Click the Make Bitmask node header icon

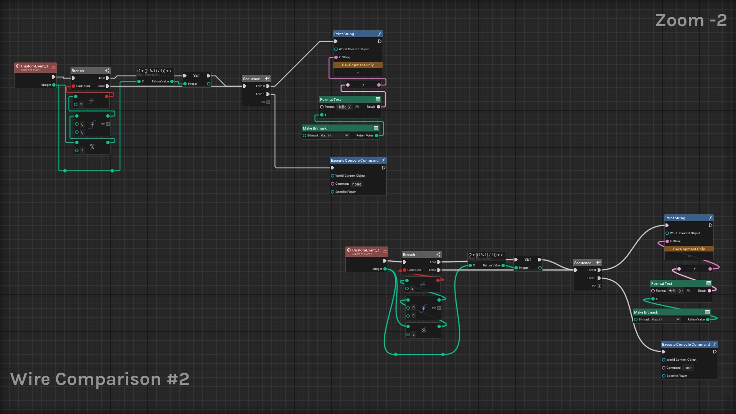coord(376,128)
